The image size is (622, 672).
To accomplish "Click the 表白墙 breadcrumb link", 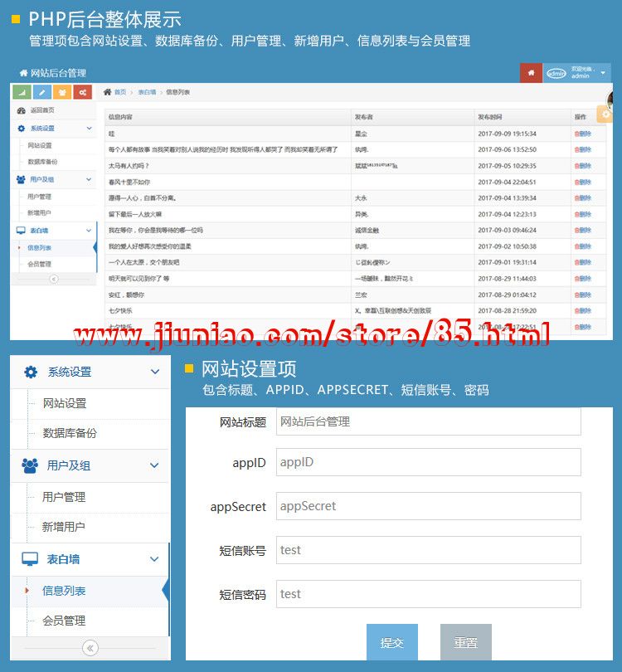I will pyautogui.click(x=147, y=92).
